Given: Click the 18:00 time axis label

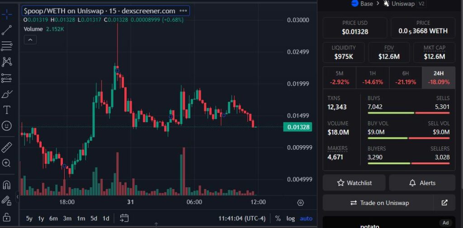Looking at the screenshot, I should coord(67,202).
